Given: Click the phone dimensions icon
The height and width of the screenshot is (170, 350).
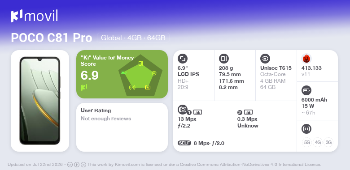Looking at the screenshot, I should pos(224,59).
